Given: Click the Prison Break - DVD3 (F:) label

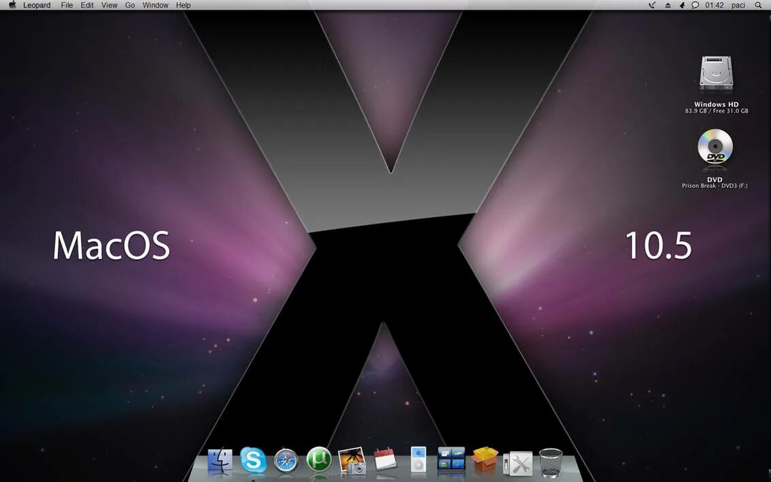Looking at the screenshot, I should [x=714, y=186].
